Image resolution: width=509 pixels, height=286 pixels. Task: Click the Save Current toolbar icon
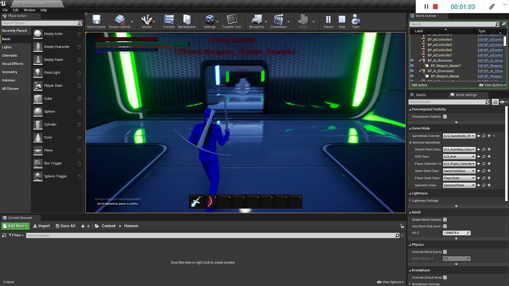coord(96,22)
